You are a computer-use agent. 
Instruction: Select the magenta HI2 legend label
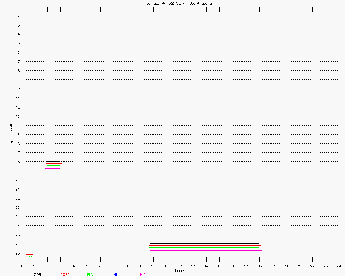pos(142,274)
